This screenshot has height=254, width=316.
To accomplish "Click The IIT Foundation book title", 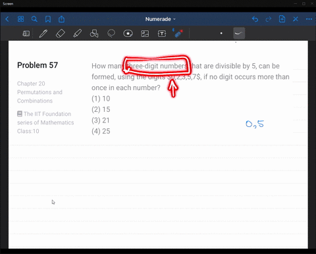I will (45, 118).
